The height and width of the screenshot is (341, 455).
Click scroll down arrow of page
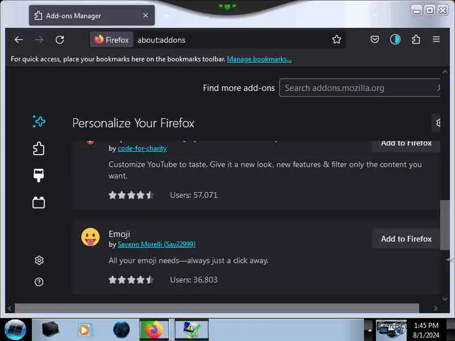[x=445, y=299]
